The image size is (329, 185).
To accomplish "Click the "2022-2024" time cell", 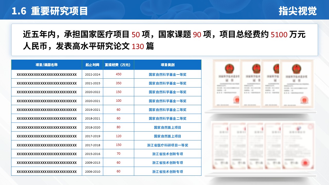I will pyautogui.click(x=93, y=75).
